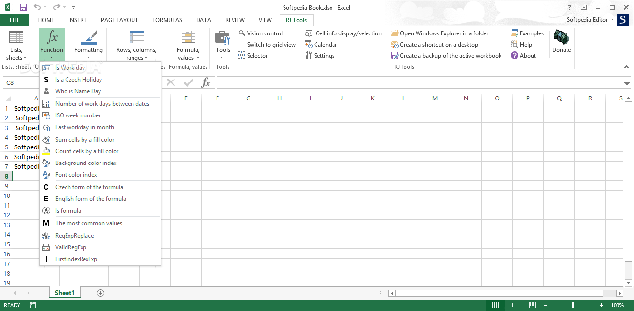Open ICell info display/selection
This screenshot has height=311, width=634.
coord(343,33)
